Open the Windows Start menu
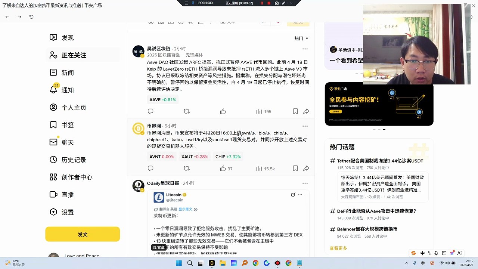The width and height of the screenshot is (478, 269). tap(179, 263)
